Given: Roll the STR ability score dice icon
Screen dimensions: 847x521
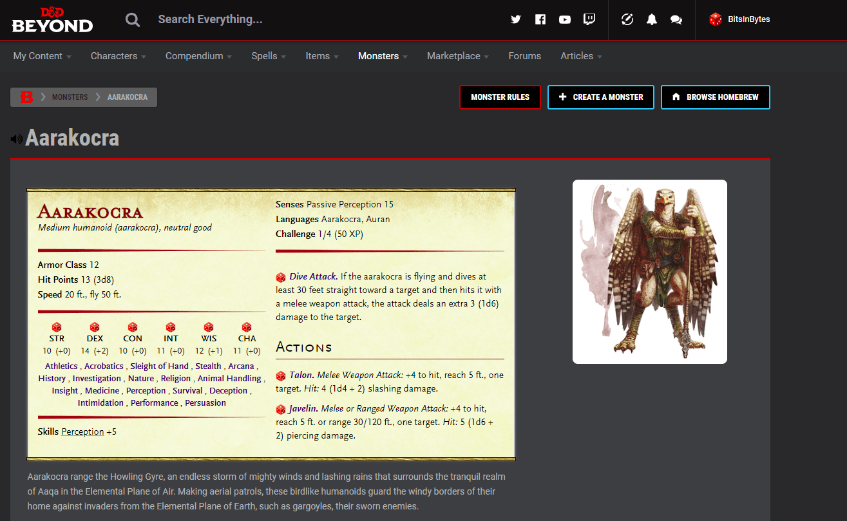Looking at the screenshot, I should click(x=57, y=327).
